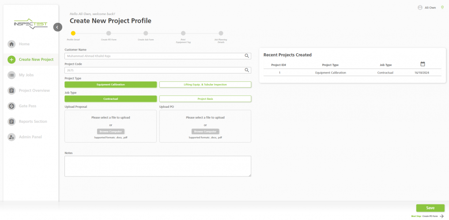Image resolution: width=449 pixels, height=220 pixels.
Task: Click the Upload Proposal drop zone text
Action: [x=110, y=117]
